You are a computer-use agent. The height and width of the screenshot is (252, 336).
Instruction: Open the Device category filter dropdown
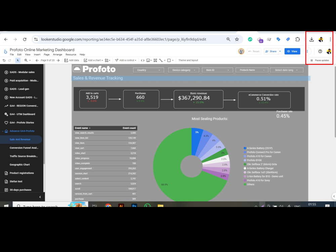(184, 70)
